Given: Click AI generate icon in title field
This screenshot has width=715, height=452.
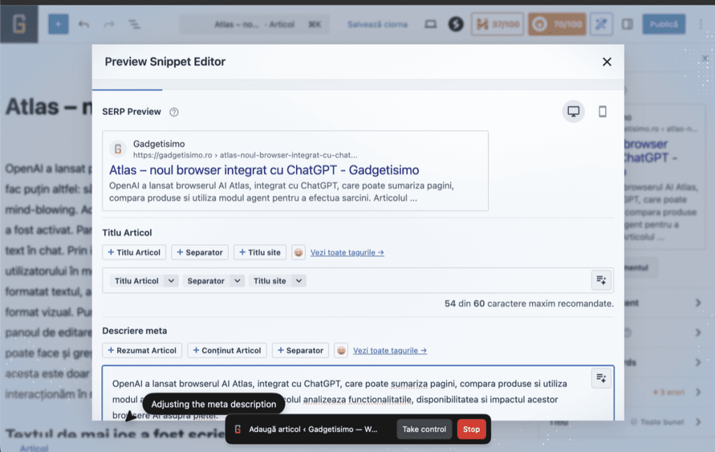Looking at the screenshot, I should pos(600,280).
